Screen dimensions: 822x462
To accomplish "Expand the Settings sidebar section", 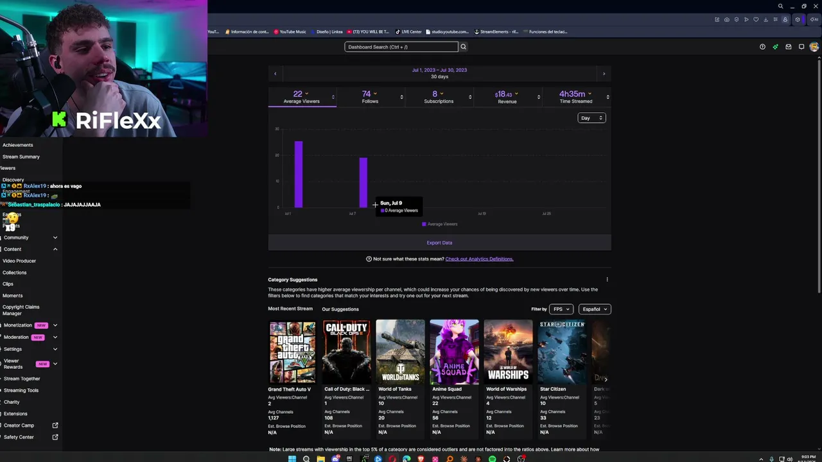I will pyautogui.click(x=55, y=349).
